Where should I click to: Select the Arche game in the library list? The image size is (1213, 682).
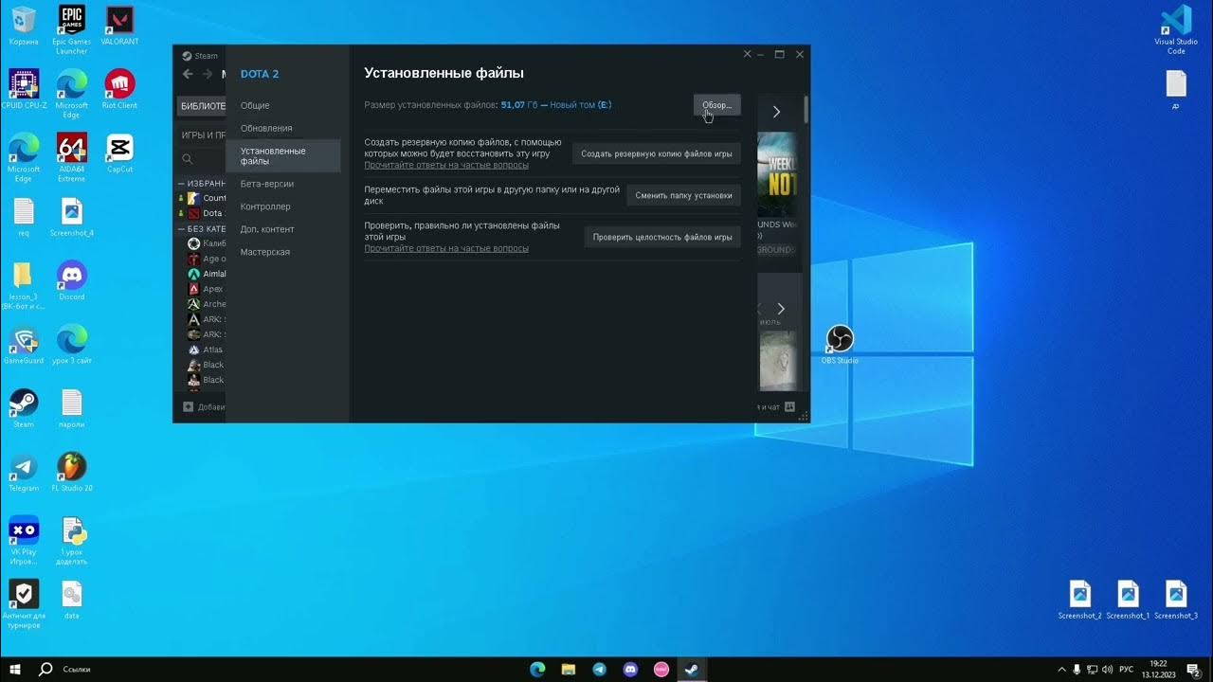click(208, 304)
